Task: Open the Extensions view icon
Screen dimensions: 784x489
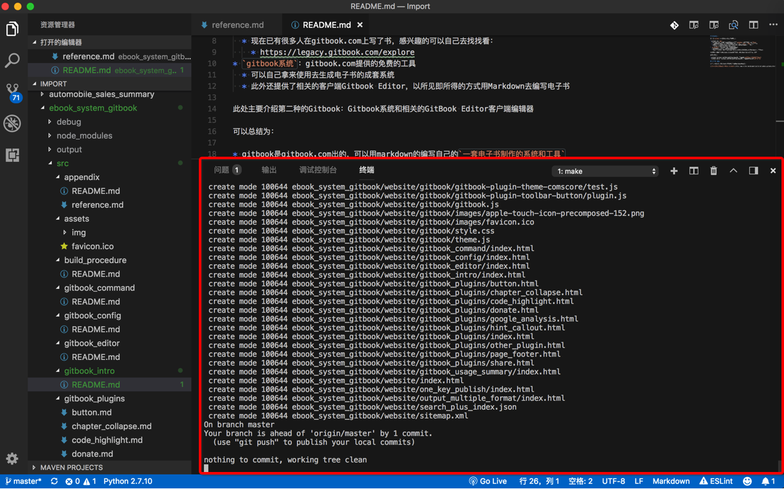Action: click(12, 155)
